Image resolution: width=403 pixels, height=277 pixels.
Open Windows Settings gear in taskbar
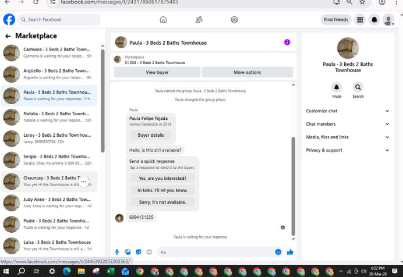point(52,271)
